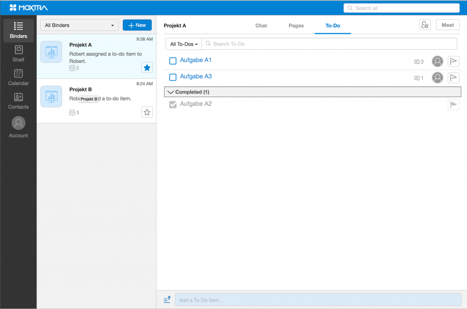
Task: Click the Add a To-Do item field
Action: pyautogui.click(x=318, y=300)
